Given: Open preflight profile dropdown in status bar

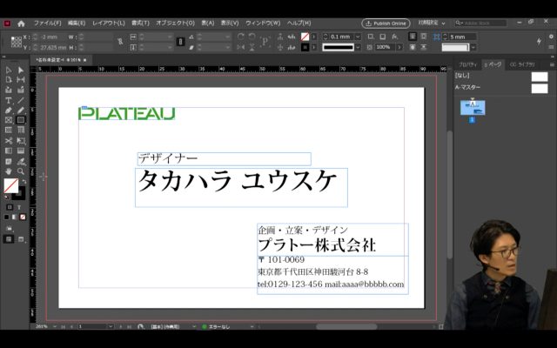Looking at the screenshot, I should pyautogui.click(x=194, y=326).
